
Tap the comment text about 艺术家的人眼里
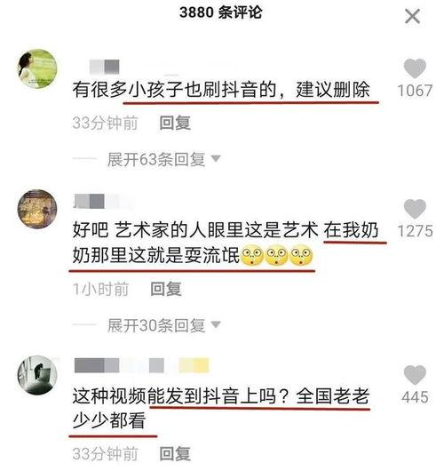pos(226,243)
